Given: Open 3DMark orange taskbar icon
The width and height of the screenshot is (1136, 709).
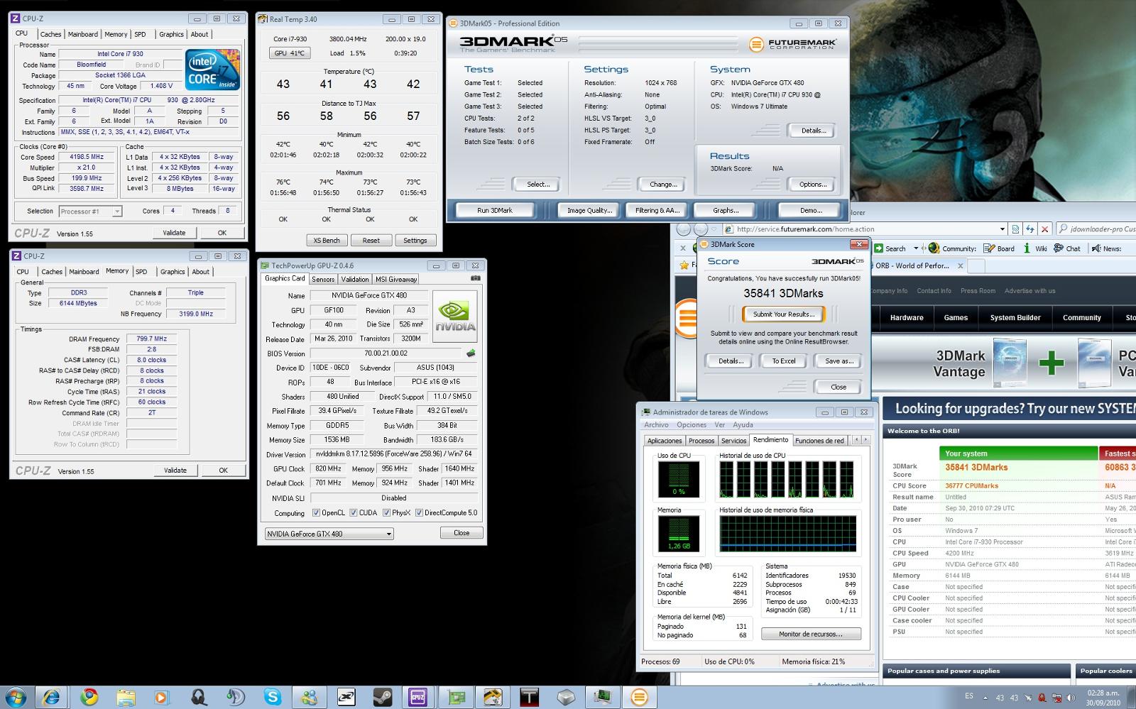Looking at the screenshot, I should coord(640,697).
